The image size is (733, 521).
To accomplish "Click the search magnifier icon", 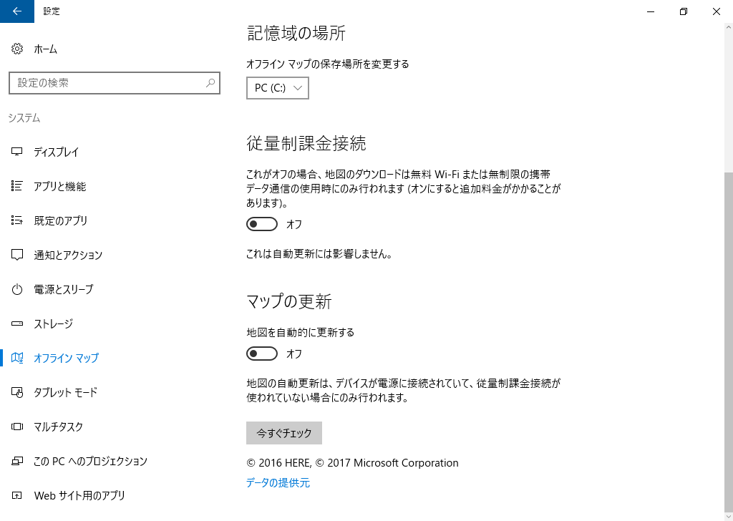I will [x=210, y=83].
